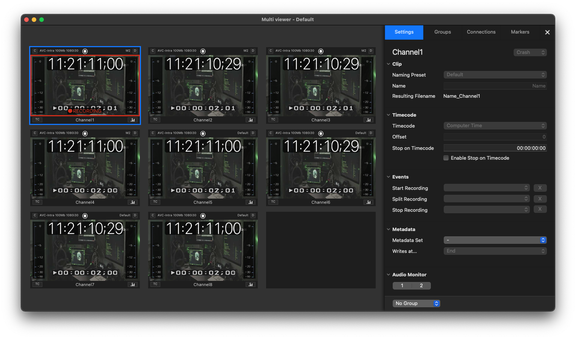
Task: Click the record circle on Channel6 header
Action: click(x=321, y=133)
